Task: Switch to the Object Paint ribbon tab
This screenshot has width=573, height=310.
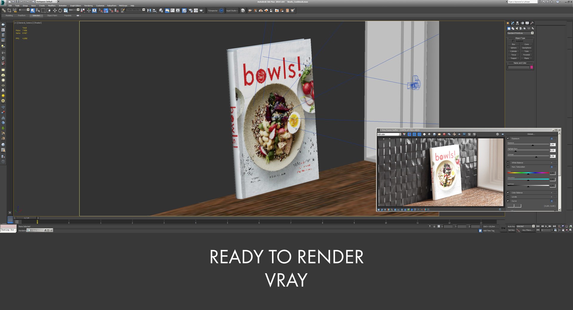Action: pyautogui.click(x=52, y=16)
